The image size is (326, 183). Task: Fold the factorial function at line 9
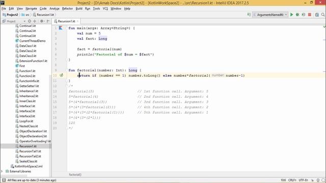tap(67, 70)
